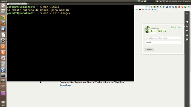The image size is (191, 107).
Task: Open the colorful RGB app in the dock
Action: 3,81
